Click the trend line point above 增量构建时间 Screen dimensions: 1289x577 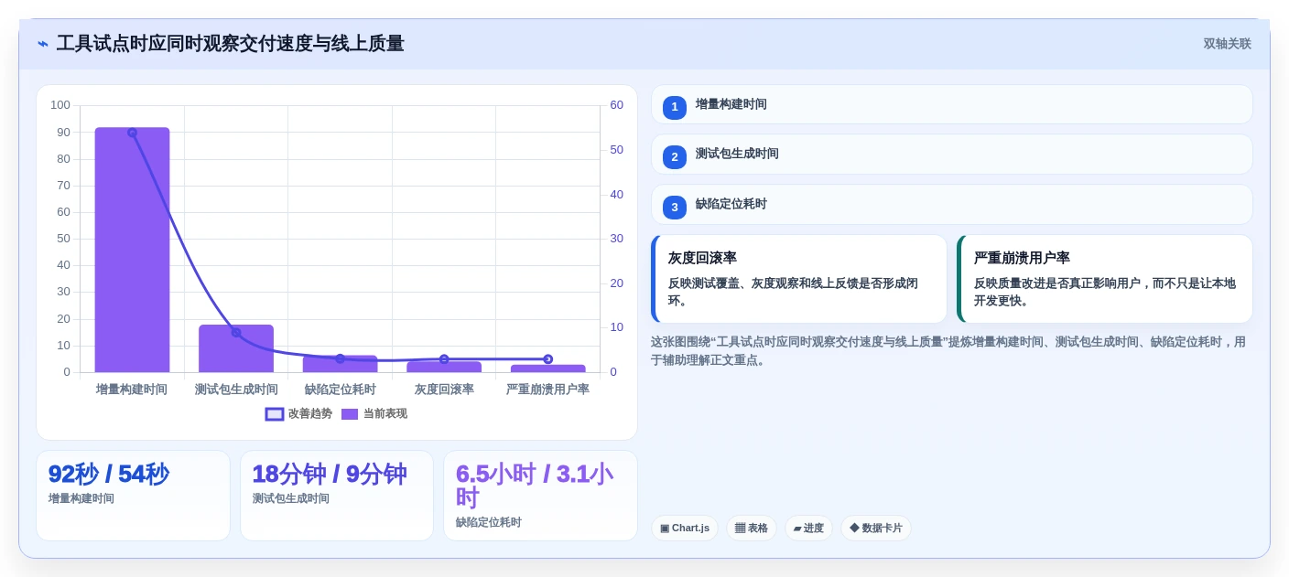click(132, 133)
